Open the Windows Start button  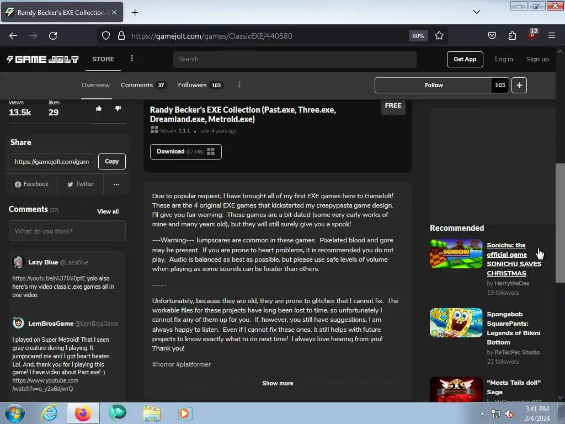coord(14,413)
